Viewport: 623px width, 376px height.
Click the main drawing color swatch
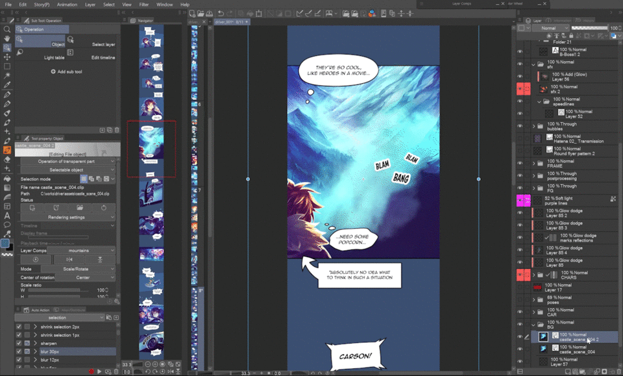[x=5, y=244]
